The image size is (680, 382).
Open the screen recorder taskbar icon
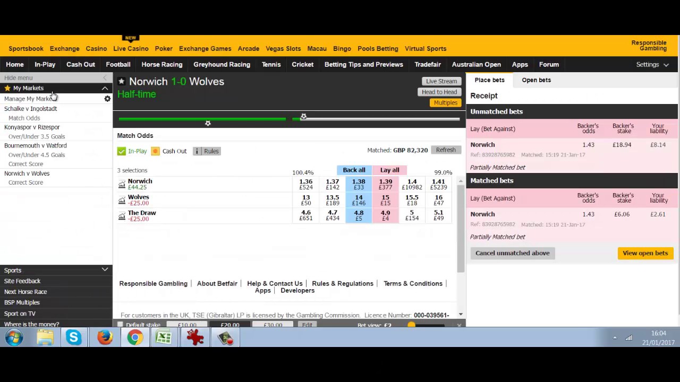pos(225,337)
